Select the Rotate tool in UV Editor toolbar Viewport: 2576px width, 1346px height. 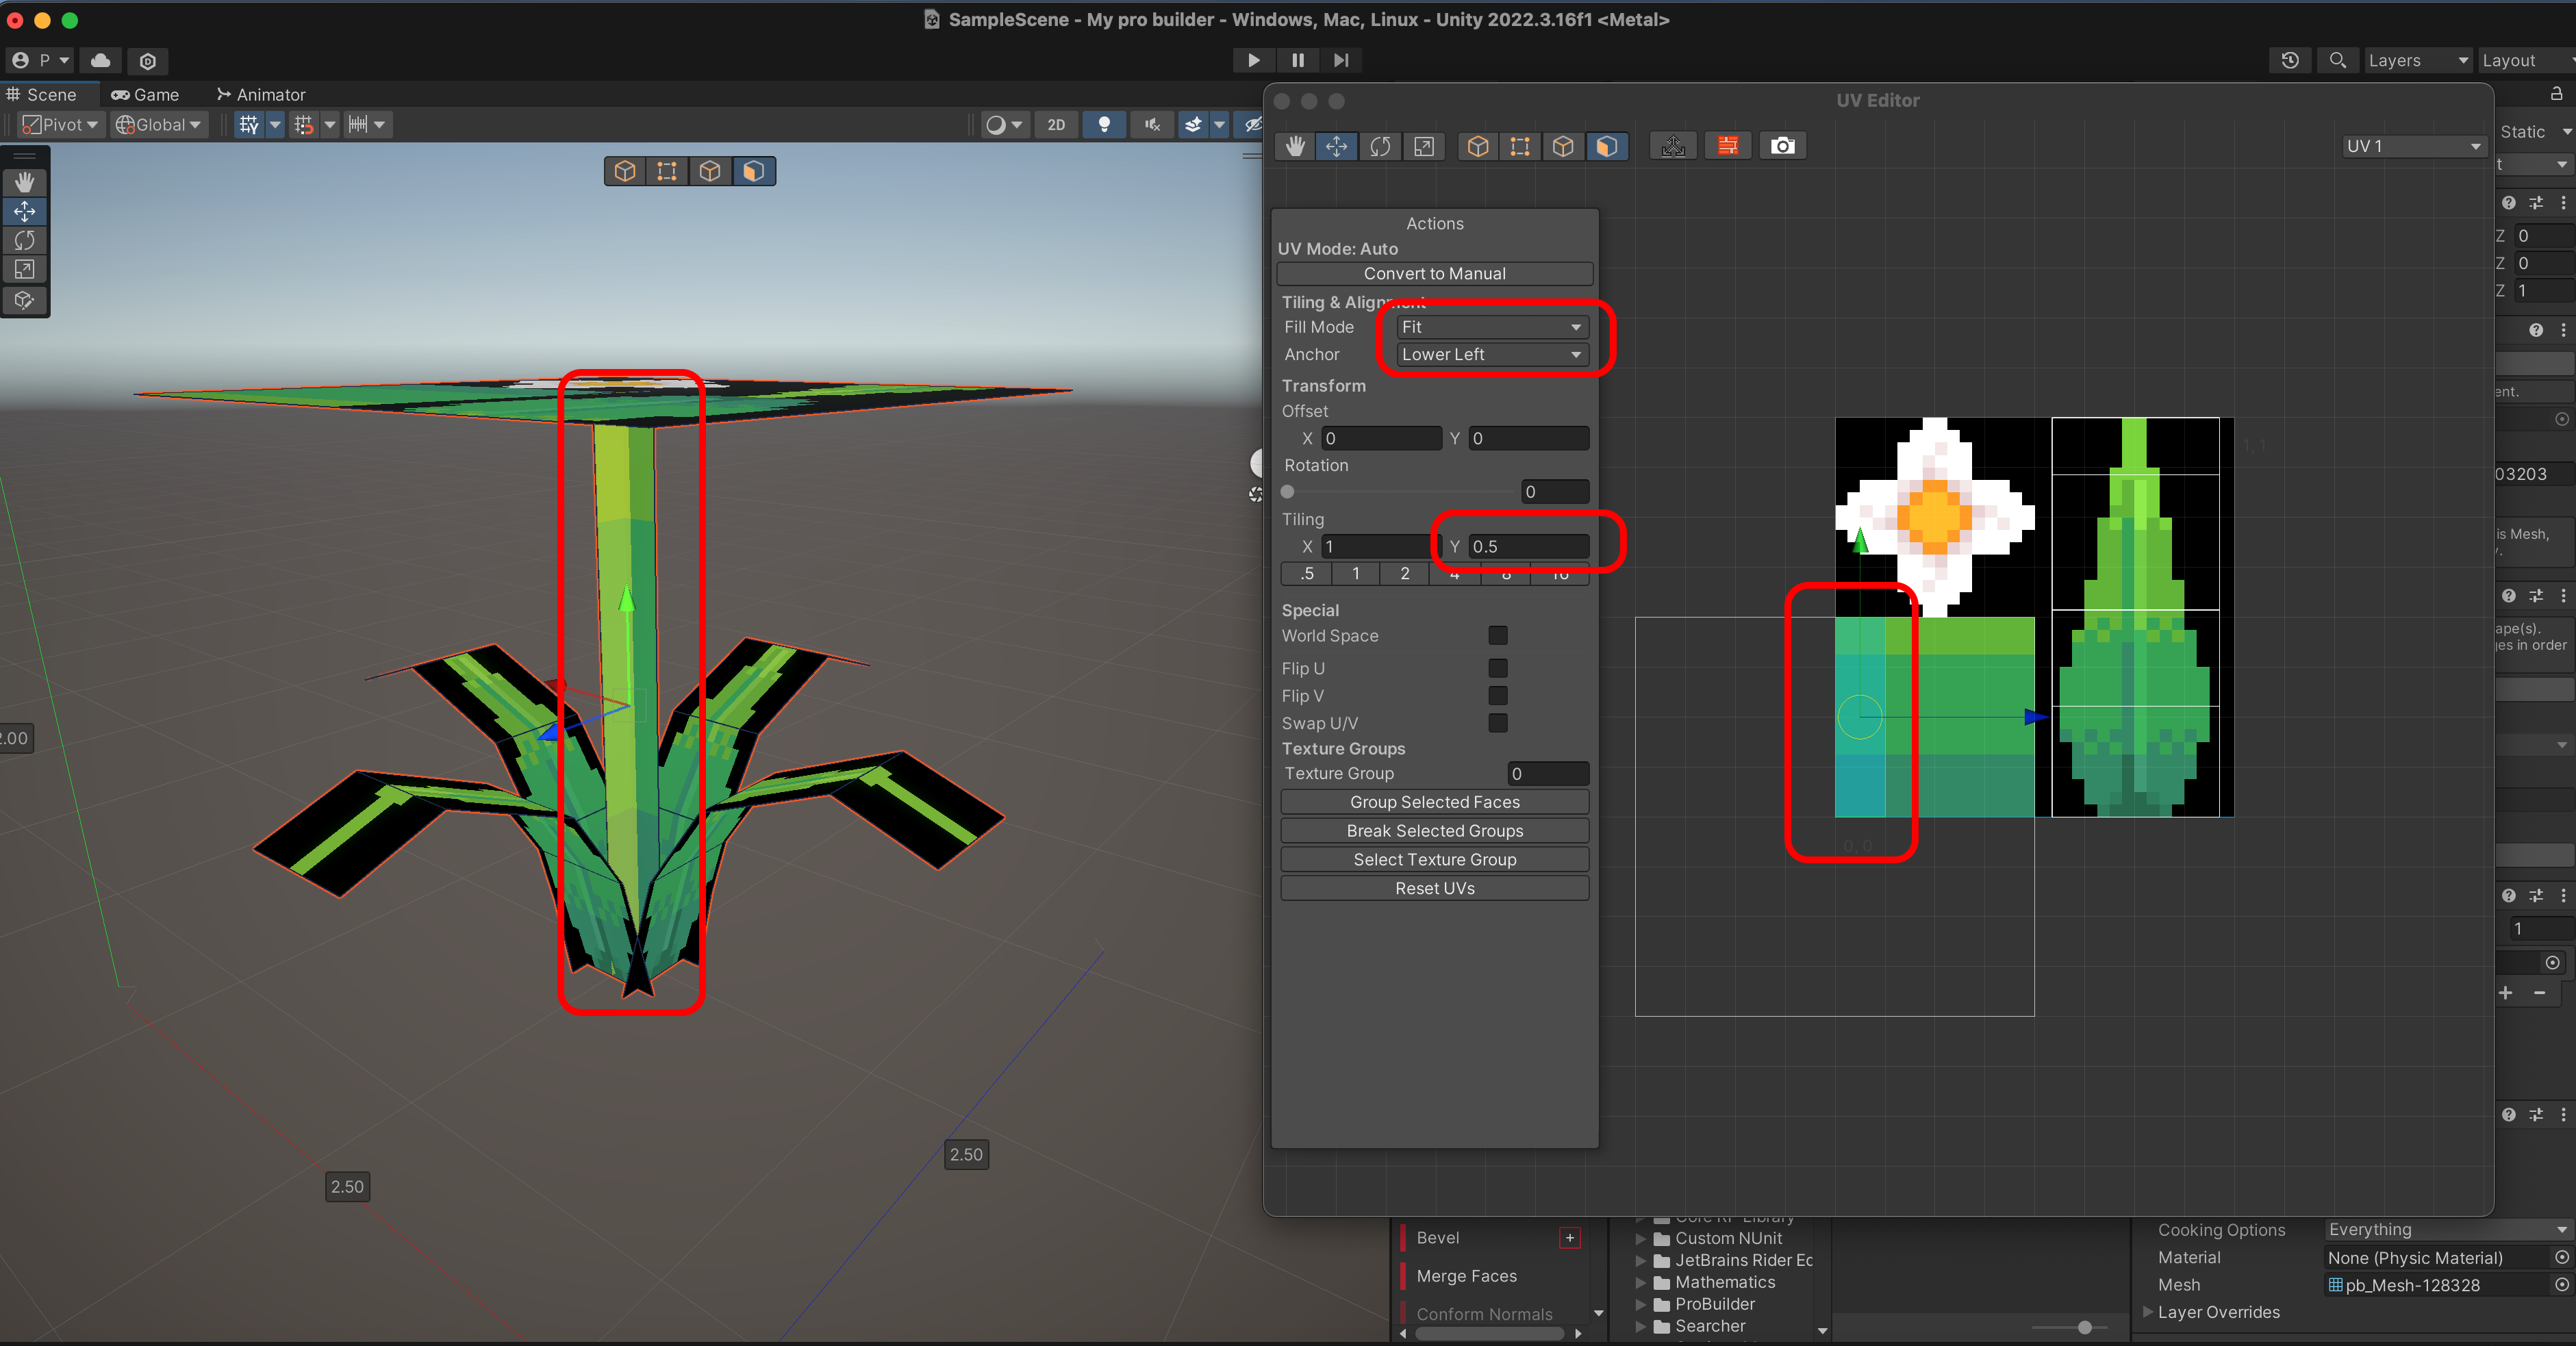click(1380, 146)
